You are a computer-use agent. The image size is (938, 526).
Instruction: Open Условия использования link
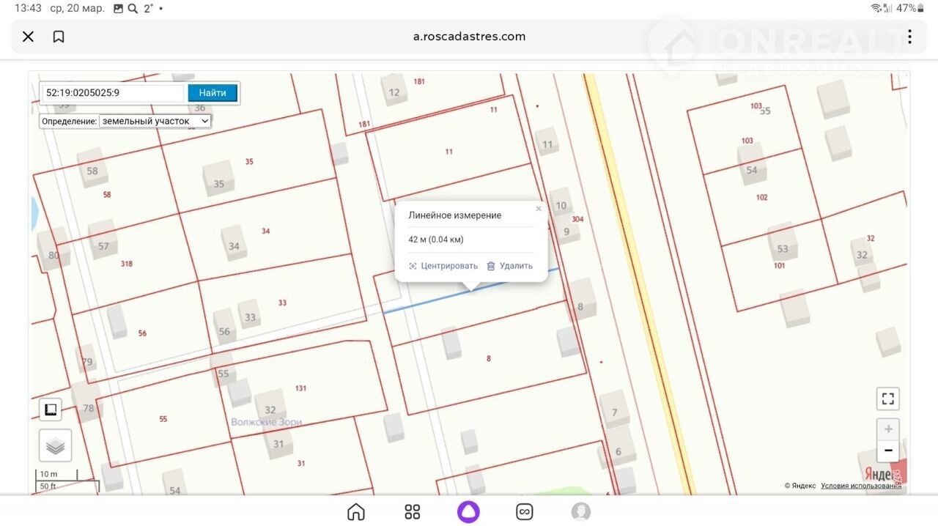click(x=860, y=486)
